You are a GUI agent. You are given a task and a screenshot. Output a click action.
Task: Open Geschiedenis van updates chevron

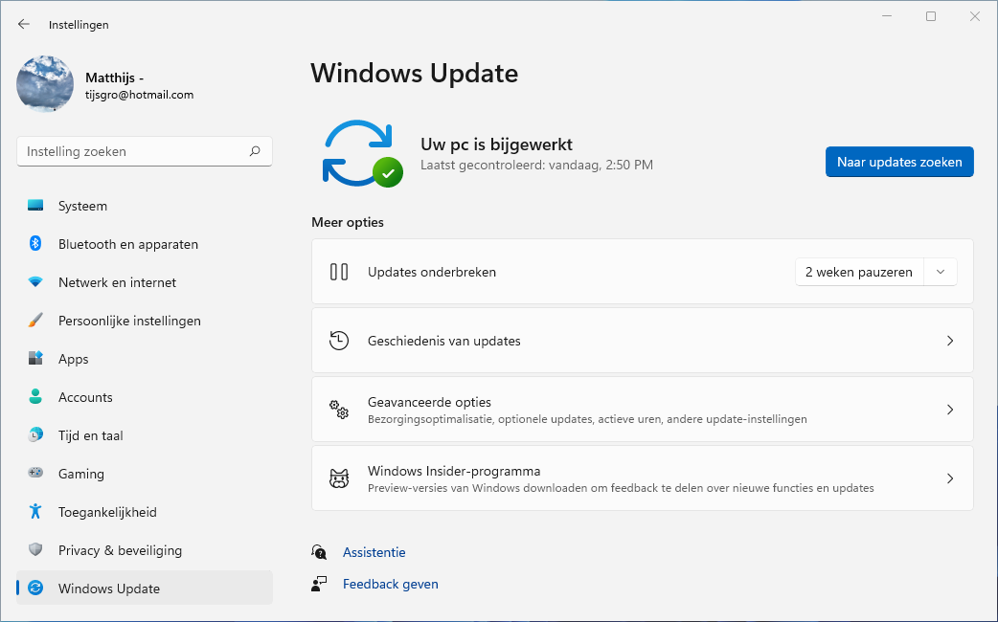tap(950, 341)
